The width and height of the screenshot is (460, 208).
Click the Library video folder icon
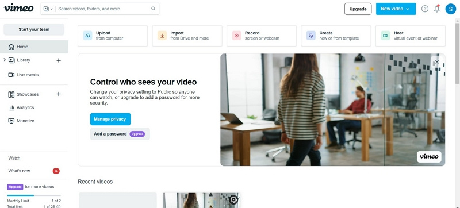[x=11, y=60]
